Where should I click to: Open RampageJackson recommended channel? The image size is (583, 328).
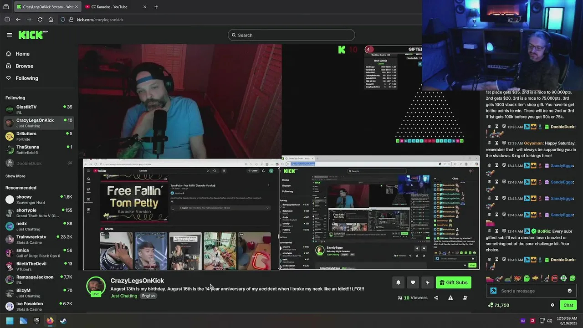[39, 279]
